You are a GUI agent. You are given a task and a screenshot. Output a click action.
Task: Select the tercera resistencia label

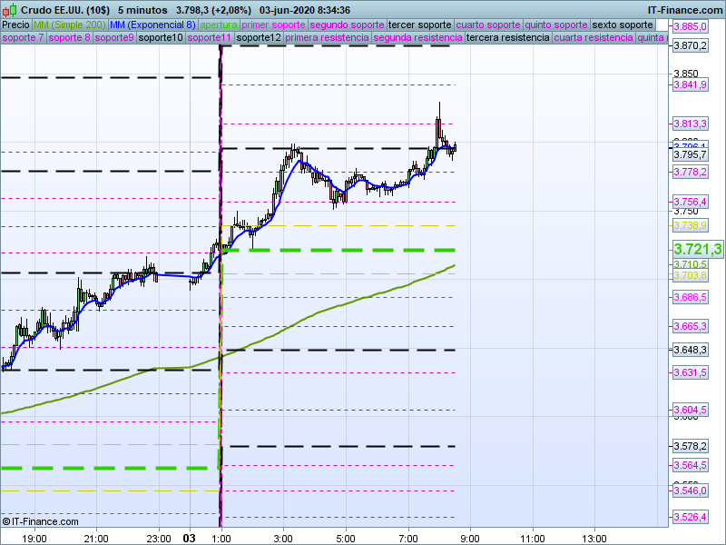click(x=507, y=38)
